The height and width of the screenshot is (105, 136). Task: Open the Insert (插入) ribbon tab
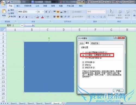pos(18,6)
